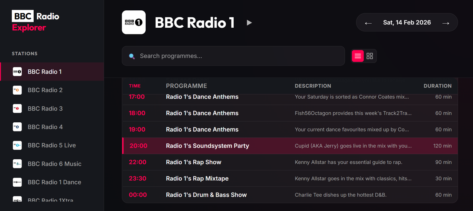Click the 00:00 time cell

pos(138,195)
